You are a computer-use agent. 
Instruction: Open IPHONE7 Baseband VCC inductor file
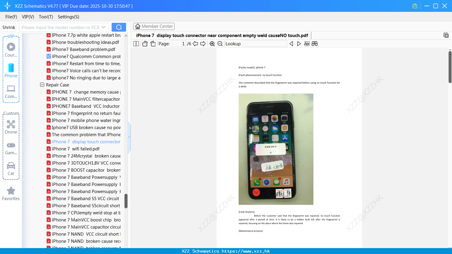[x=83, y=106]
